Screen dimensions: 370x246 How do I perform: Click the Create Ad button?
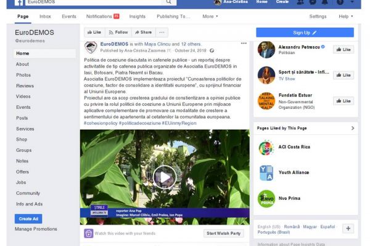pos(28,219)
